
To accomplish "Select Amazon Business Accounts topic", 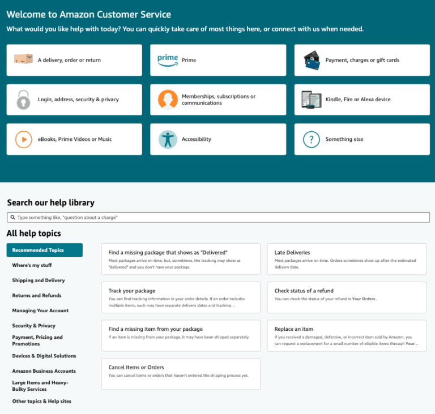I will [44, 371].
